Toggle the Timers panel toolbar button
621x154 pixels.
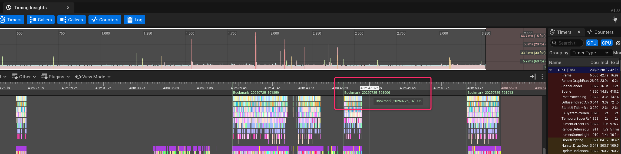pos(12,20)
